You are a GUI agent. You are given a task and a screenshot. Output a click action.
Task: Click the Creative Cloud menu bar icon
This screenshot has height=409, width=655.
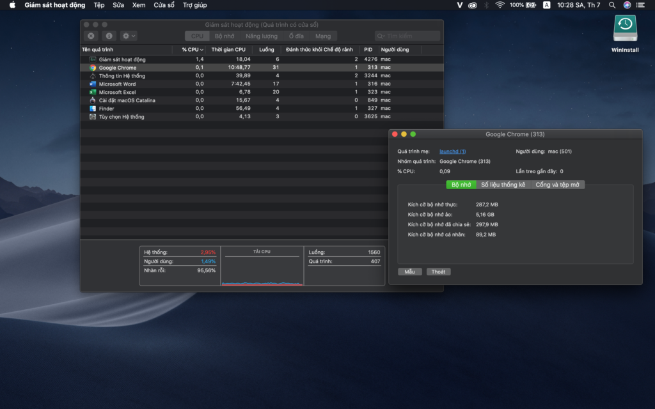coord(473,5)
